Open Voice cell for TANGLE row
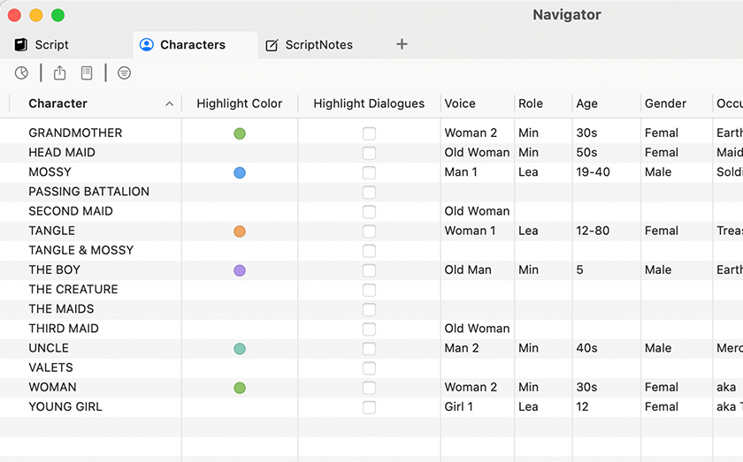 click(x=476, y=231)
